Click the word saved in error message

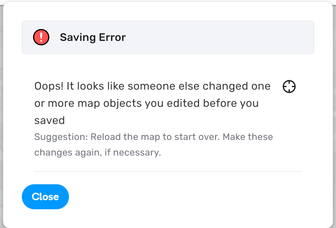[x=50, y=120]
